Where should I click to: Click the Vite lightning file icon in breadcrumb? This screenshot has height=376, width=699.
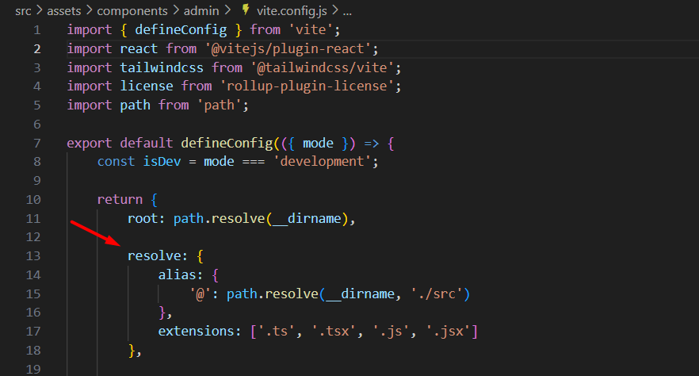click(x=245, y=10)
